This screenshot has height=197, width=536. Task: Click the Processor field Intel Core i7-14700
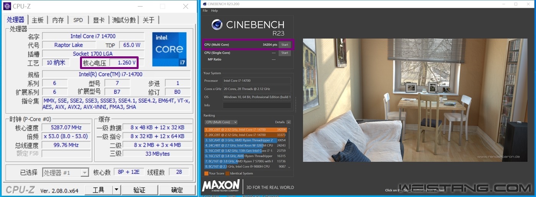point(257,80)
